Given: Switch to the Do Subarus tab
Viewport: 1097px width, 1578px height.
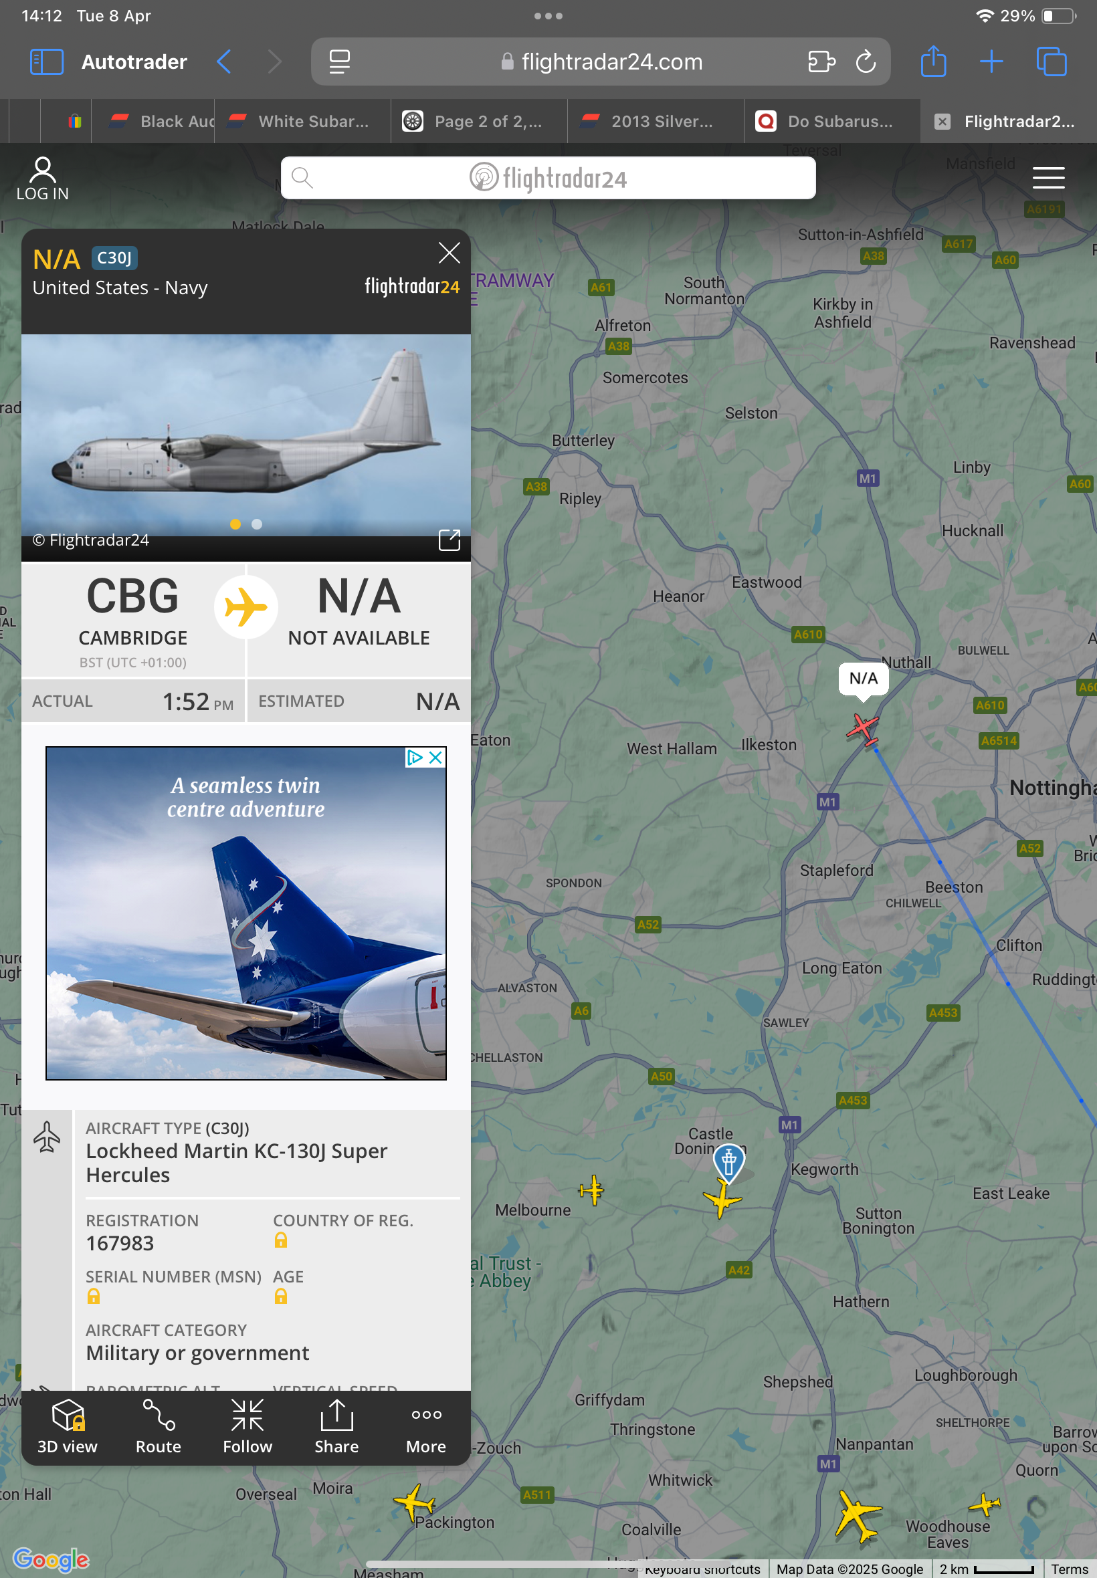Looking at the screenshot, I should pyautogui.click(x=831, y=122).
